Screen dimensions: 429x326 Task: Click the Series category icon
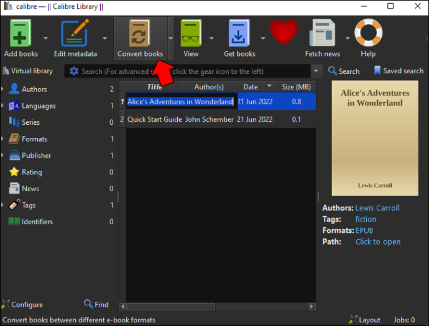tap(14, 122)
